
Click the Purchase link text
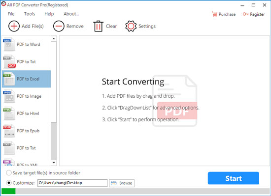coord(227,14)
